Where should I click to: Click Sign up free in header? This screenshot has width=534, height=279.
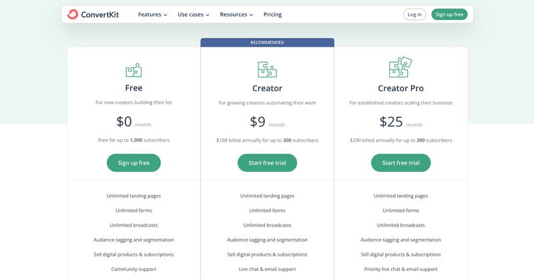[x=449, y=14]
